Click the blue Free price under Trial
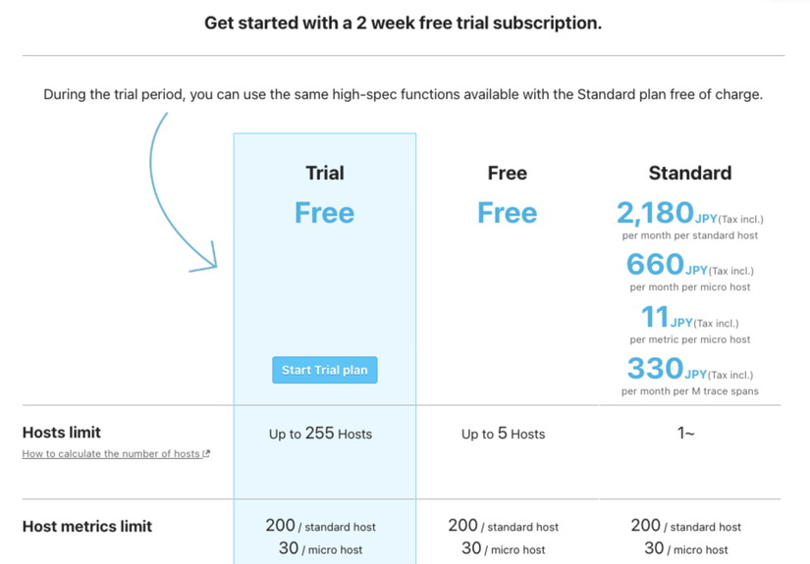Image resolution: width=810 pixels, height=564 pixels. [324, 213]
